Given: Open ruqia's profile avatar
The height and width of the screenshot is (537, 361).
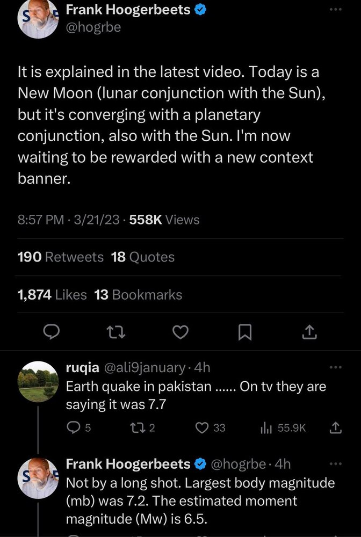Looking at the screenshot, I should click(x=38, y=384).
